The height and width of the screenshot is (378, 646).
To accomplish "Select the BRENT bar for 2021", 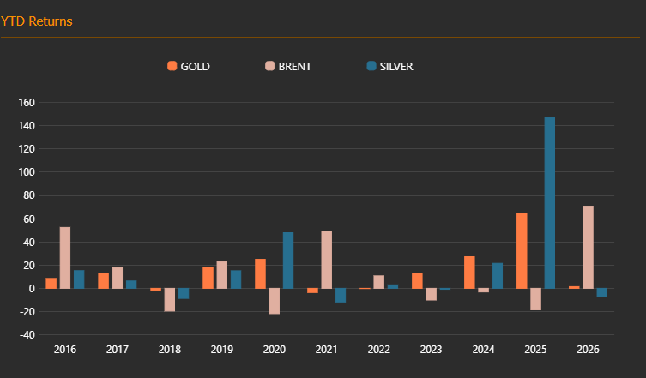I will click(x=326, y=260).
